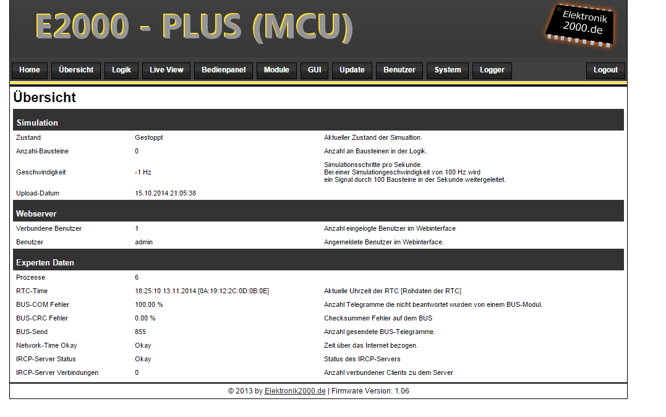Click the Webserver section header
Image resolution: width=666 pixels, height=417 pixels.
coord(36,214)
